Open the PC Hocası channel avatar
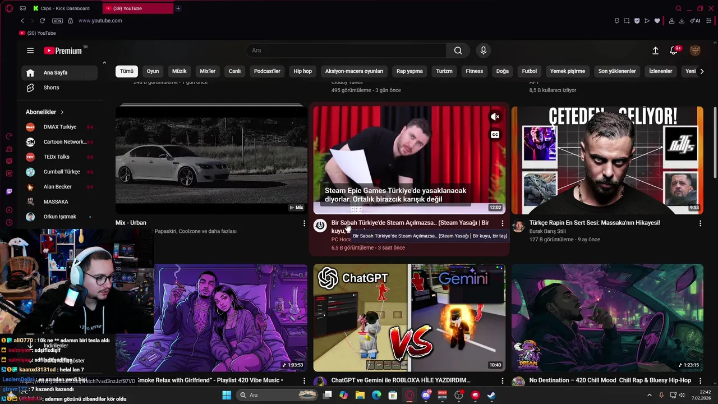718x404 pixels. point(320,226)
